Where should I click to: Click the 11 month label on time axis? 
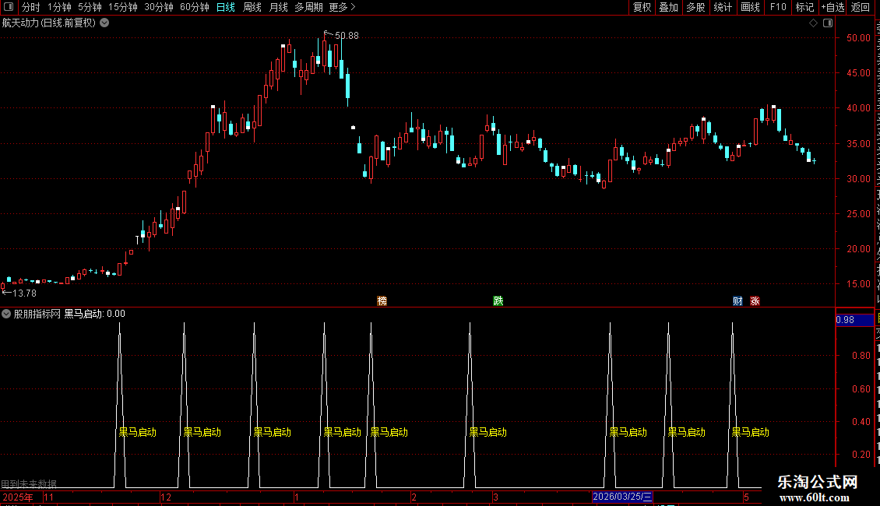click(49, 497)
